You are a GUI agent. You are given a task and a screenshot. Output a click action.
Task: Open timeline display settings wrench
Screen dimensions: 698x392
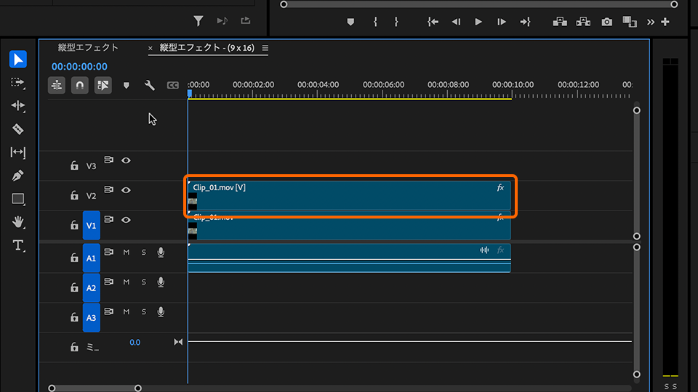pyautogui.click(x=150, y=86)
